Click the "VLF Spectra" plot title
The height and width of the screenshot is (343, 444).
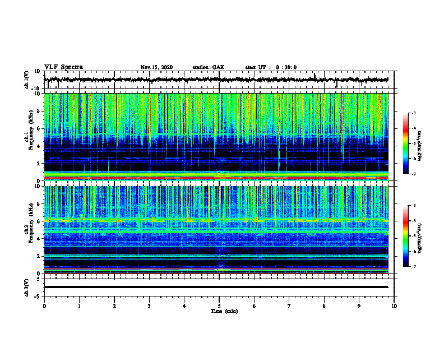pyautogui.click(x=63, y=67)
